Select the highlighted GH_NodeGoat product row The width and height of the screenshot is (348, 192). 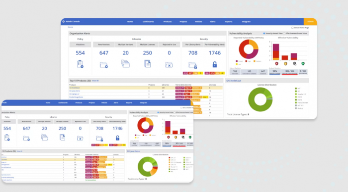coord(146,88)
